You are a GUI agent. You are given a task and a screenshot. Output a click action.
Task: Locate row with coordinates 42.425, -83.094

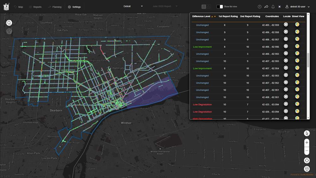(x=286, y=104)
